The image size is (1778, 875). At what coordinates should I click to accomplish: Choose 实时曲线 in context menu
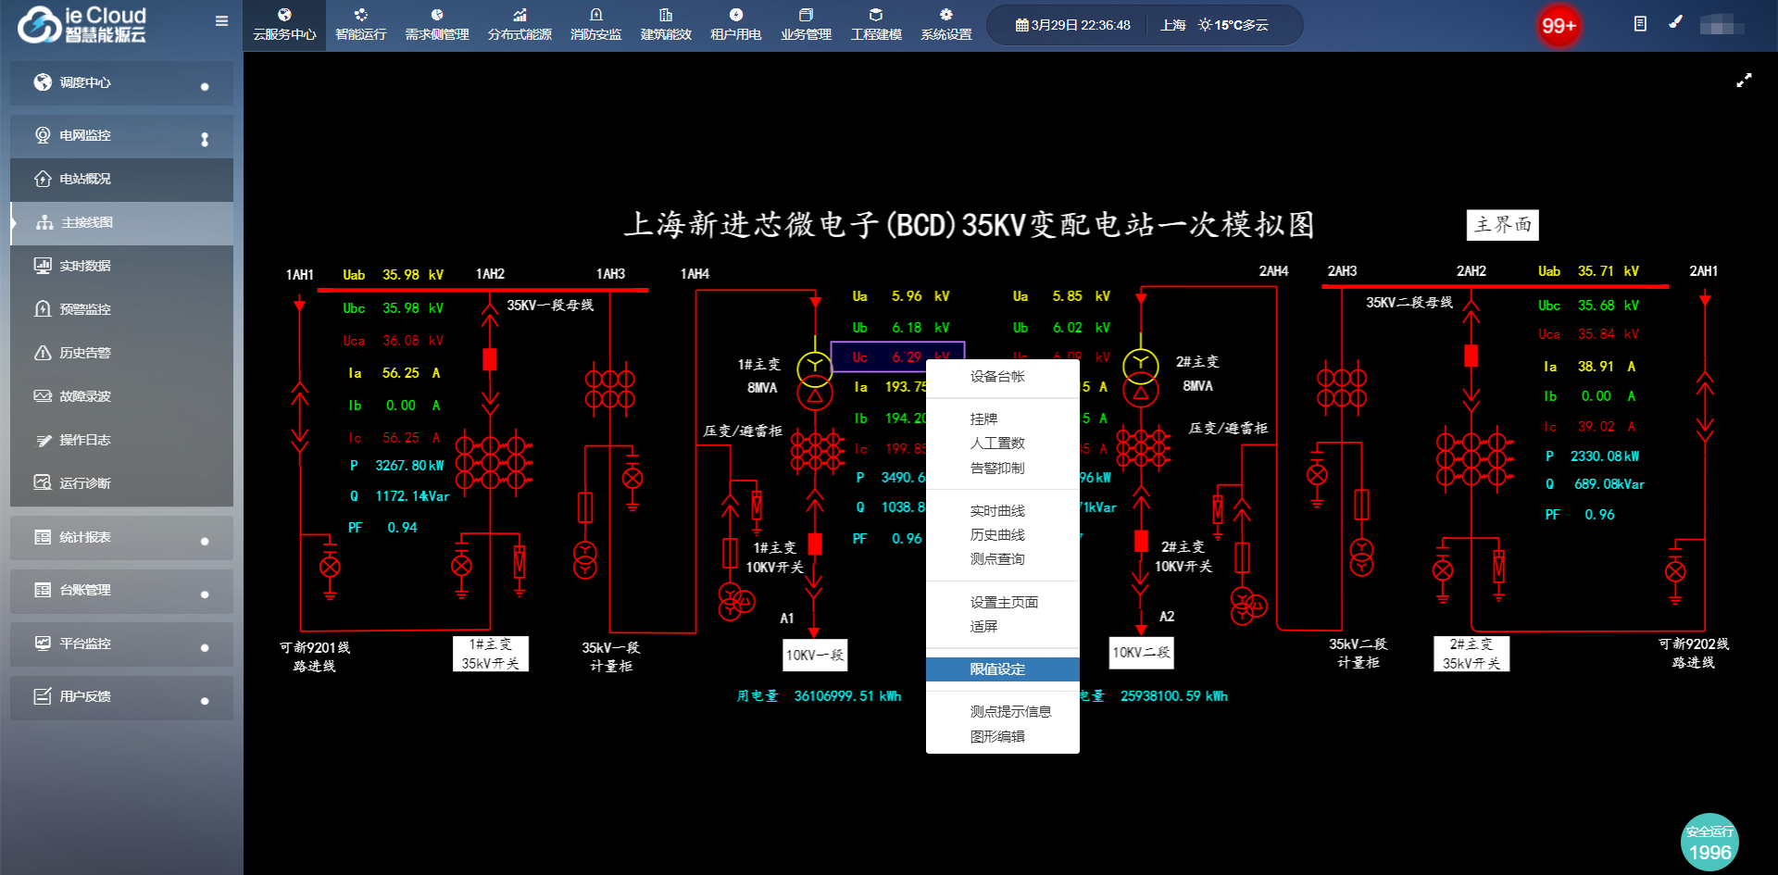click(x=1002, y=511)
